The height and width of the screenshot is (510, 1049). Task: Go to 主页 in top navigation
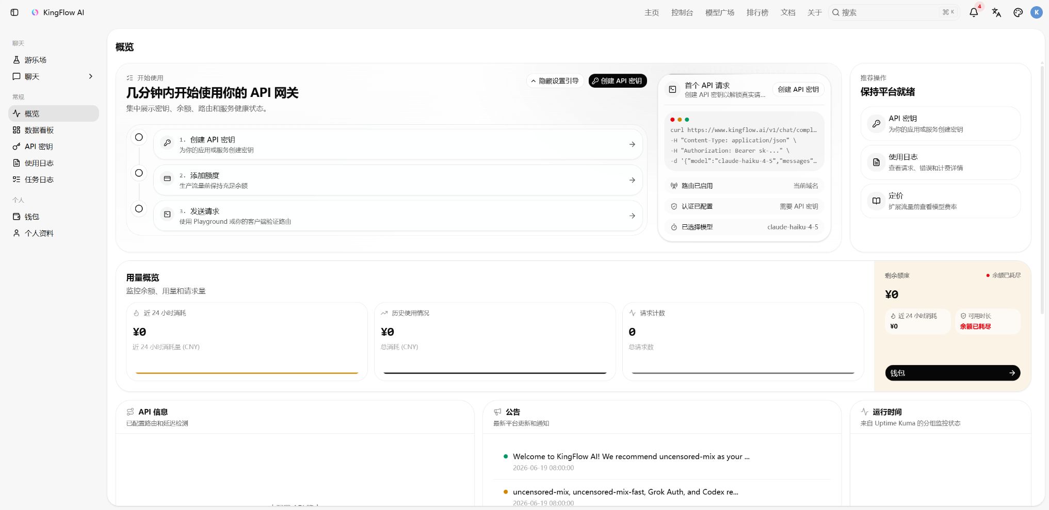pos(652,13)
